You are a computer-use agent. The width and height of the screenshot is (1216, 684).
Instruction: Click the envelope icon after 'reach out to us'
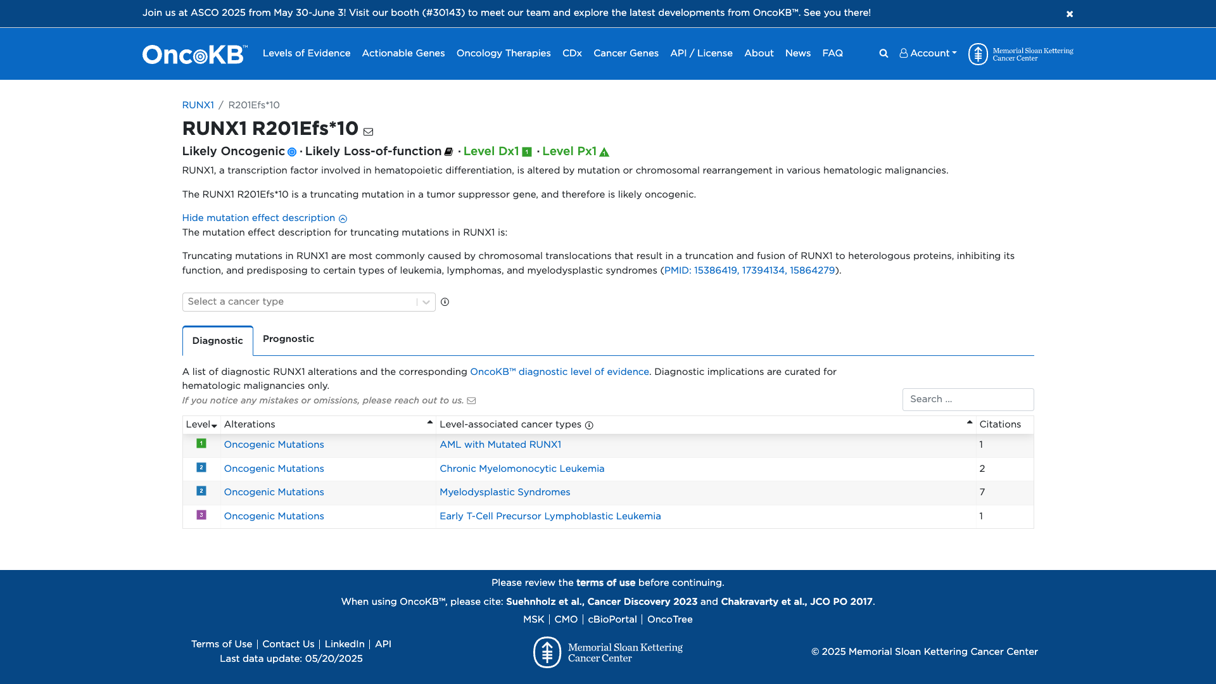coord(471,401)
